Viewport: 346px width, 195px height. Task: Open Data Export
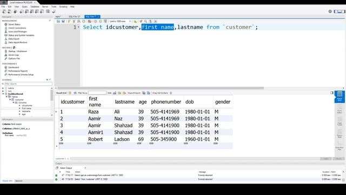(x=14, y=39)
